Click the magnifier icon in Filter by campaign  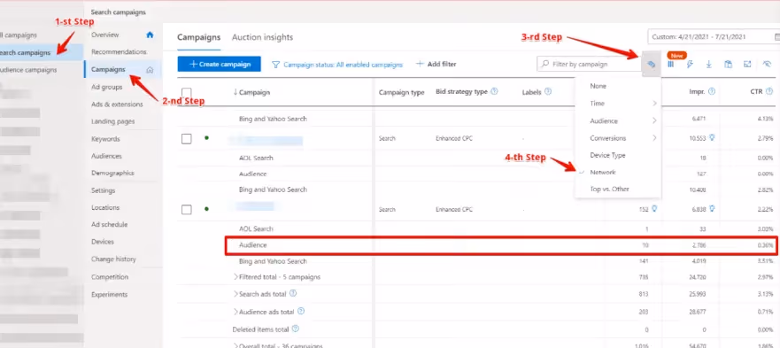coord(545,65)
